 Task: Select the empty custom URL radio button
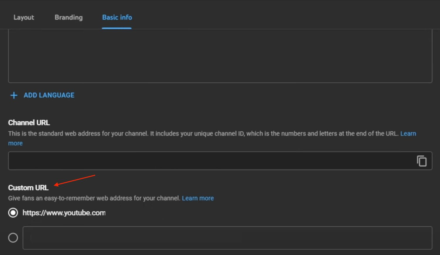click(13, 238)
